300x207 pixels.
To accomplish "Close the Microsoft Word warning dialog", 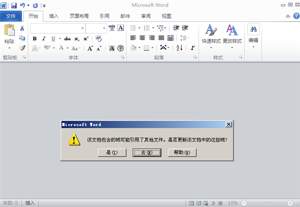I will (x=228, y=125).
